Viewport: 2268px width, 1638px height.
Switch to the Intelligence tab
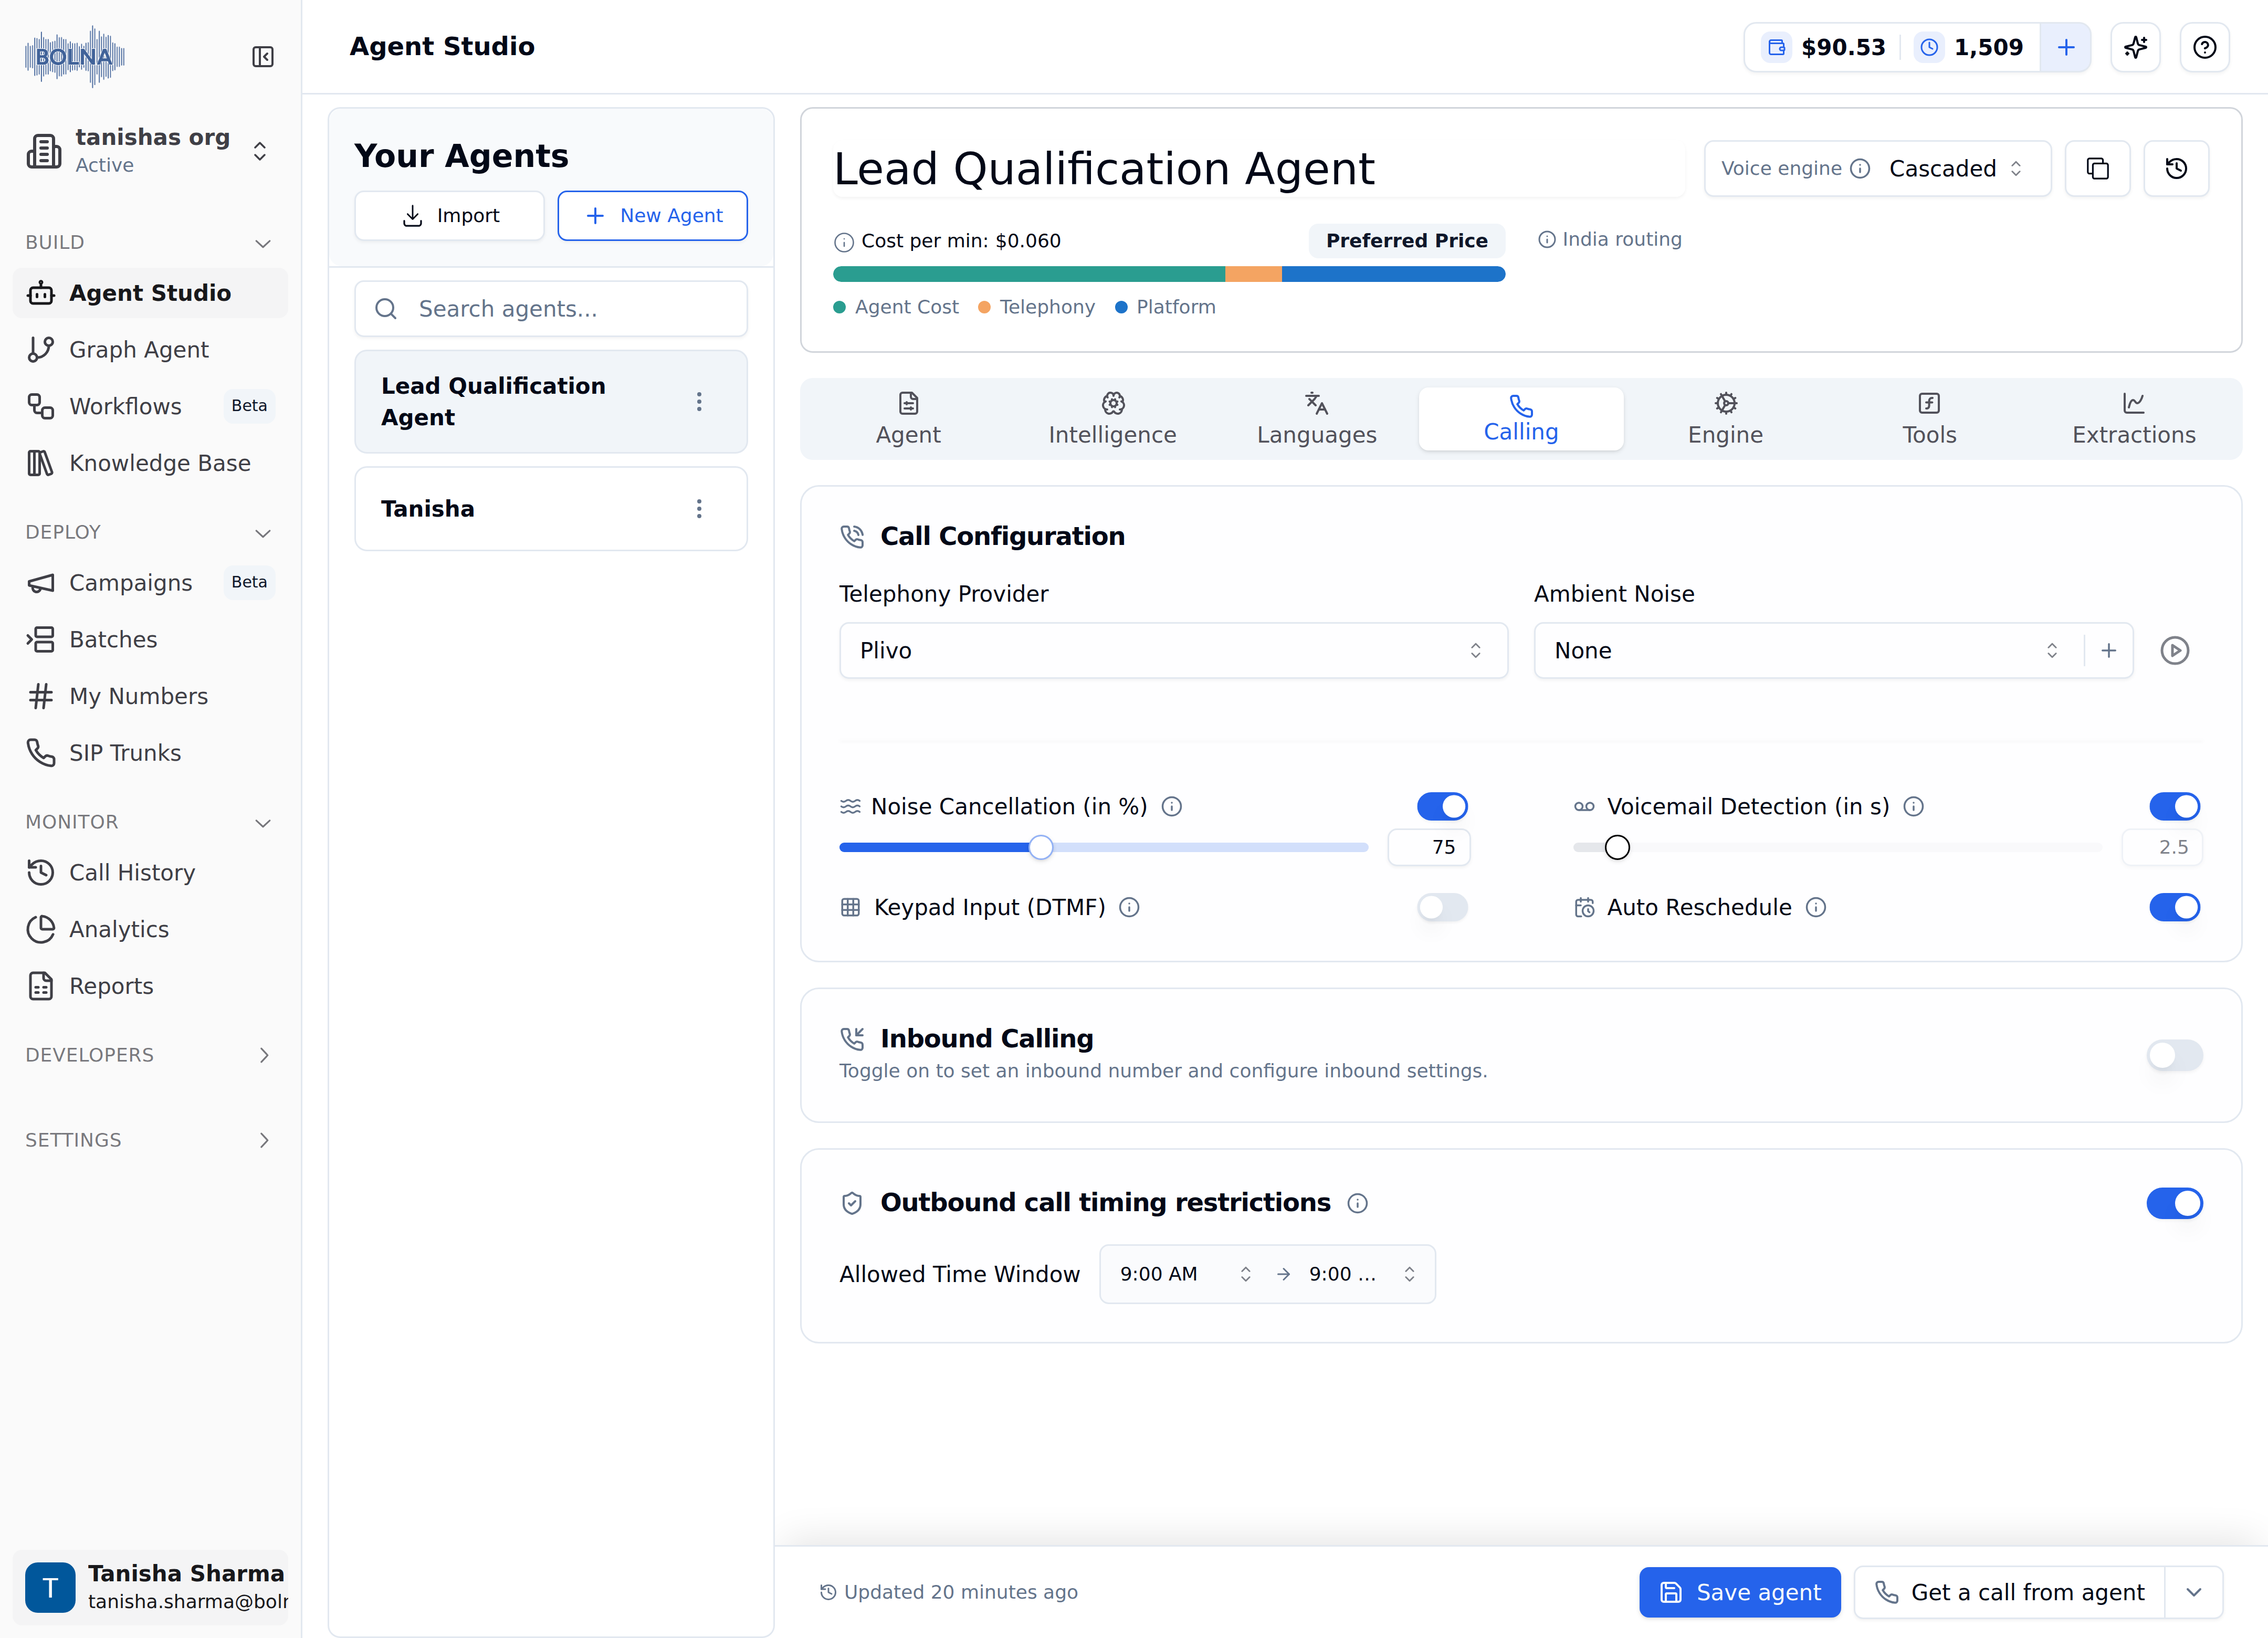click(x=1112, y=419)
